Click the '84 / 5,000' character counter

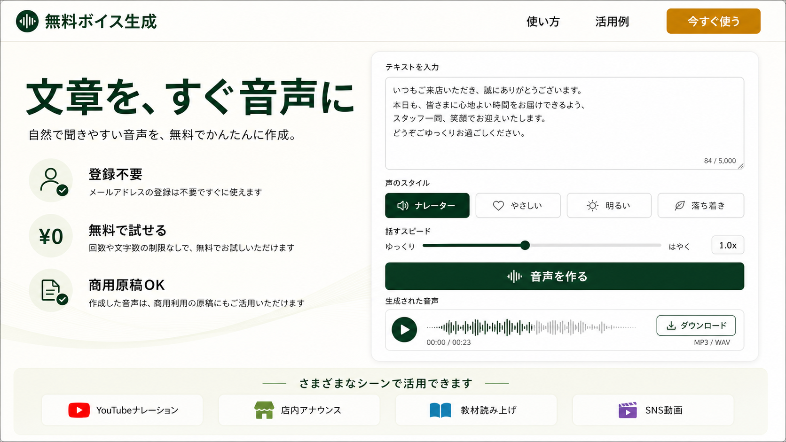click(720, 161)
